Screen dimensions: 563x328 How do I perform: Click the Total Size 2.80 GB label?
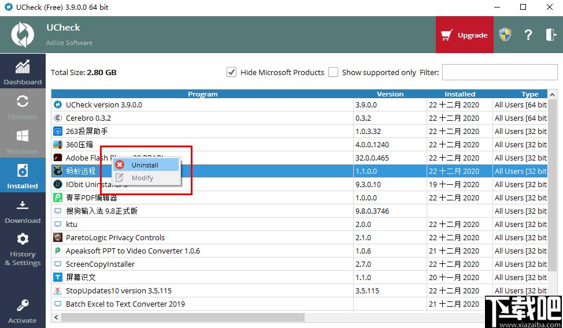pyautogui.click(x=84, y=73)
